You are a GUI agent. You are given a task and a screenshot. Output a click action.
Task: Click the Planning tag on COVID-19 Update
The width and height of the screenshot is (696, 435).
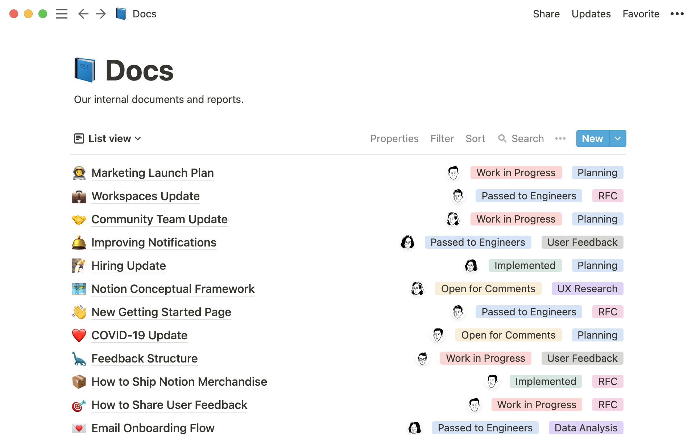pyautogui.click(x=597, y=335)
